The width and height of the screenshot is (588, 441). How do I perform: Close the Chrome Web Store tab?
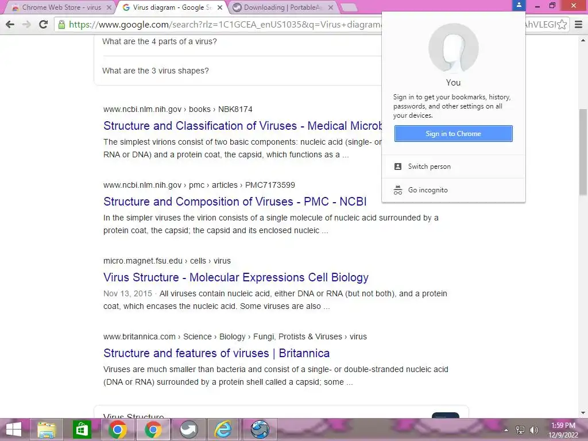(109, 7)
